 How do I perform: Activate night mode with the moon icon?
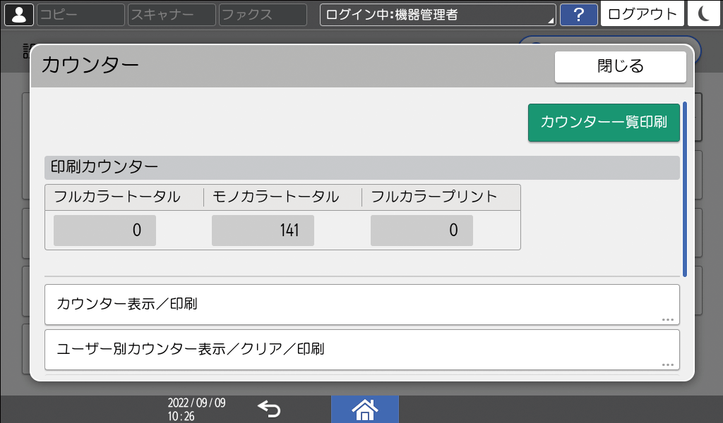pos(704,14)
